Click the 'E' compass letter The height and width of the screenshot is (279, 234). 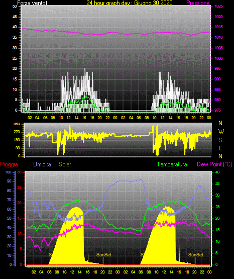pyautogui.click(x=220, y=148)
